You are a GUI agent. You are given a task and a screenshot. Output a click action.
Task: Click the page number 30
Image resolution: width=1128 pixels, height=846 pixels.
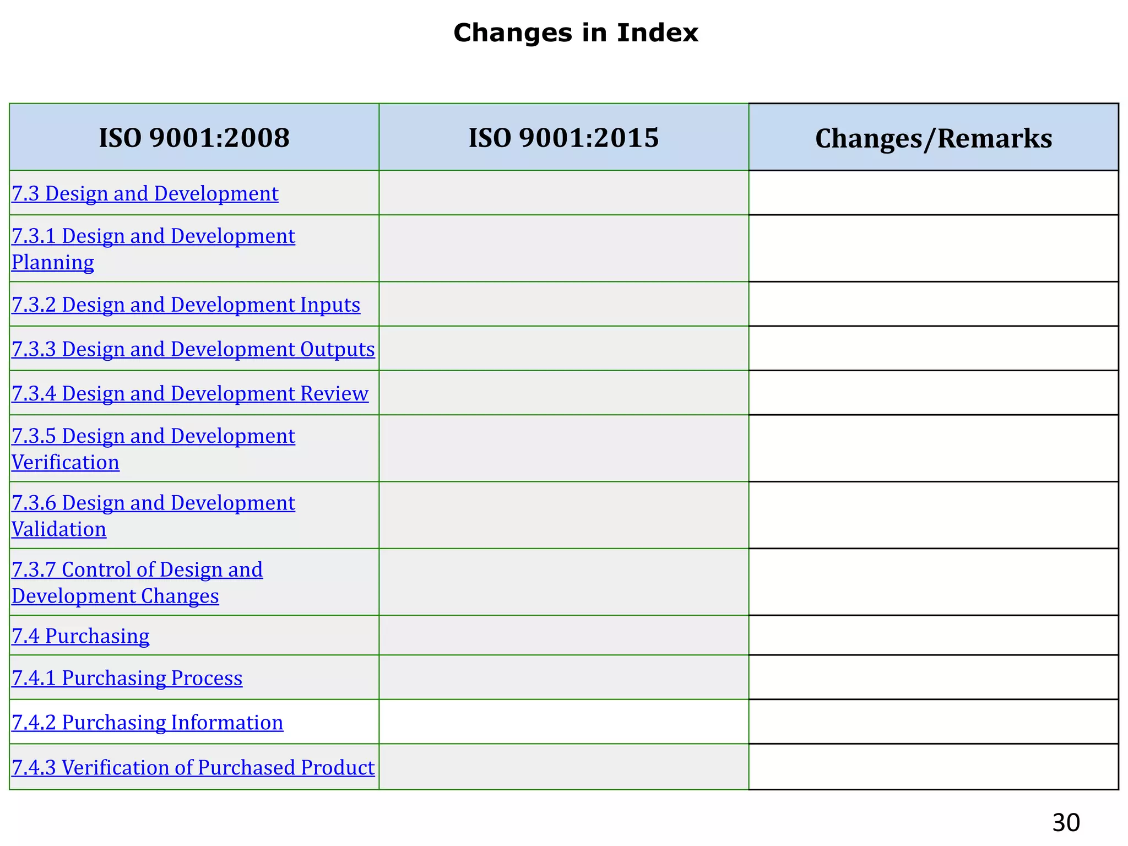tap(1065, 822)
